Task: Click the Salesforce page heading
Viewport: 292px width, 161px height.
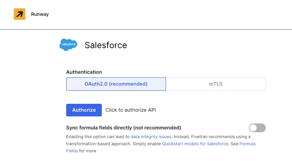Action: pyautogui.click(x=106, y=45)
